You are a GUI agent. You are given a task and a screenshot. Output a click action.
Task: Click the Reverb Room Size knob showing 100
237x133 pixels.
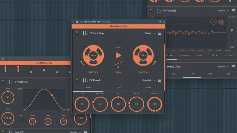coord(154,104)
